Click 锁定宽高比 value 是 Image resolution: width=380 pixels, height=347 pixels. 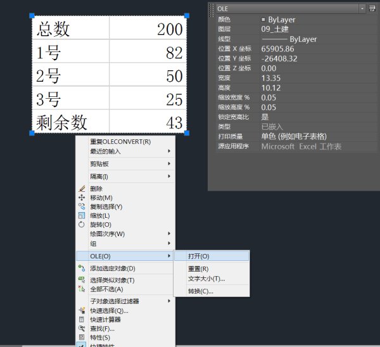[265, 117]
